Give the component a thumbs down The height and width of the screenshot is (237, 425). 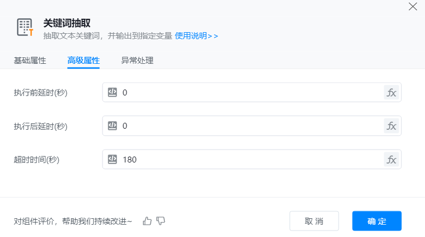pos(160,220)
